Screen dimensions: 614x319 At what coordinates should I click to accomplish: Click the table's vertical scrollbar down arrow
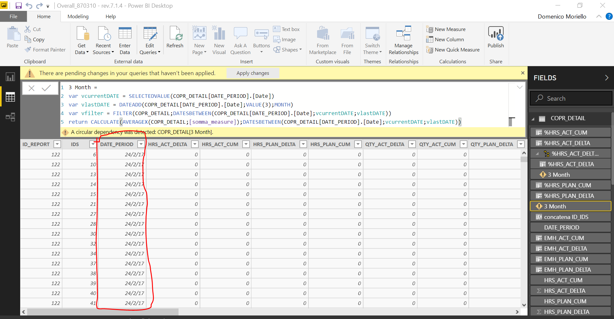pyautogui.click(x=524, y=305)
